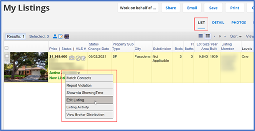This screenshot has height=131, width=255.
Task: Open the Sort dropdown
Action: [236, 36]
